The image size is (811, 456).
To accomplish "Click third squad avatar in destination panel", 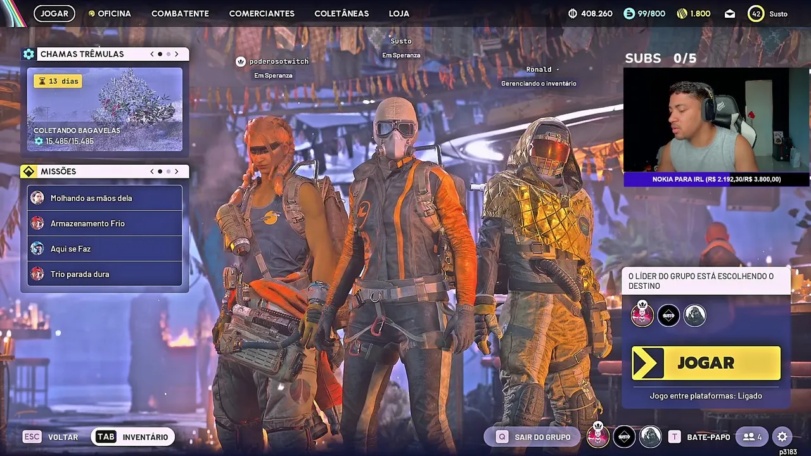I will click(x=694, y=315).
